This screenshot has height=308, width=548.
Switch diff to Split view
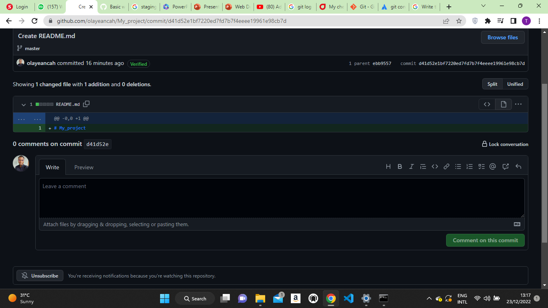[492, 84]
